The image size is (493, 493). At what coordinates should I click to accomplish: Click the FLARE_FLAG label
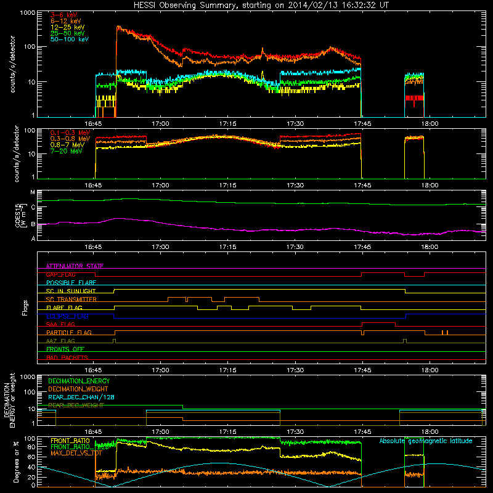coord(64,308)
